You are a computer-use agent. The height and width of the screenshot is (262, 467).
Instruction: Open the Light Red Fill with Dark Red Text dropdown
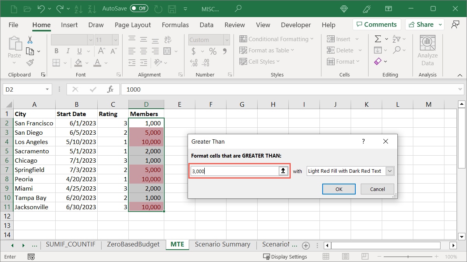tap(390, 171)
